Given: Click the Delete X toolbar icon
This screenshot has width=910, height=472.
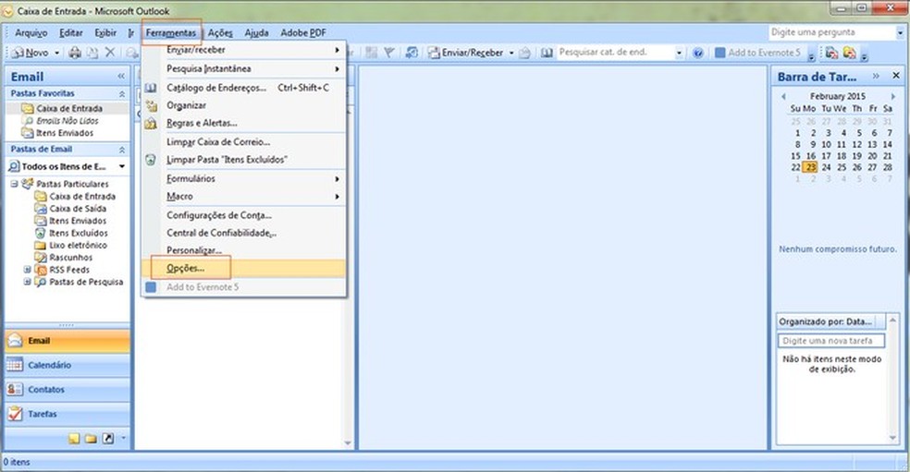Looking at the screenshot, I should click(x=110, y=53).
